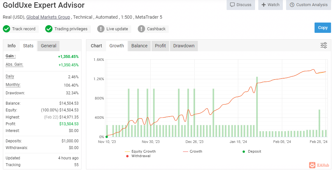Image resolution: width=332 pixels, height=170 pixels.
Task: Click the blue Copy button
Action: 323,28
